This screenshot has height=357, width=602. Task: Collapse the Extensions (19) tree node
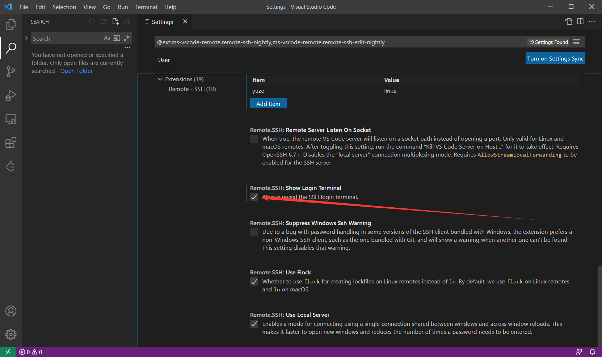click(160, 79)
